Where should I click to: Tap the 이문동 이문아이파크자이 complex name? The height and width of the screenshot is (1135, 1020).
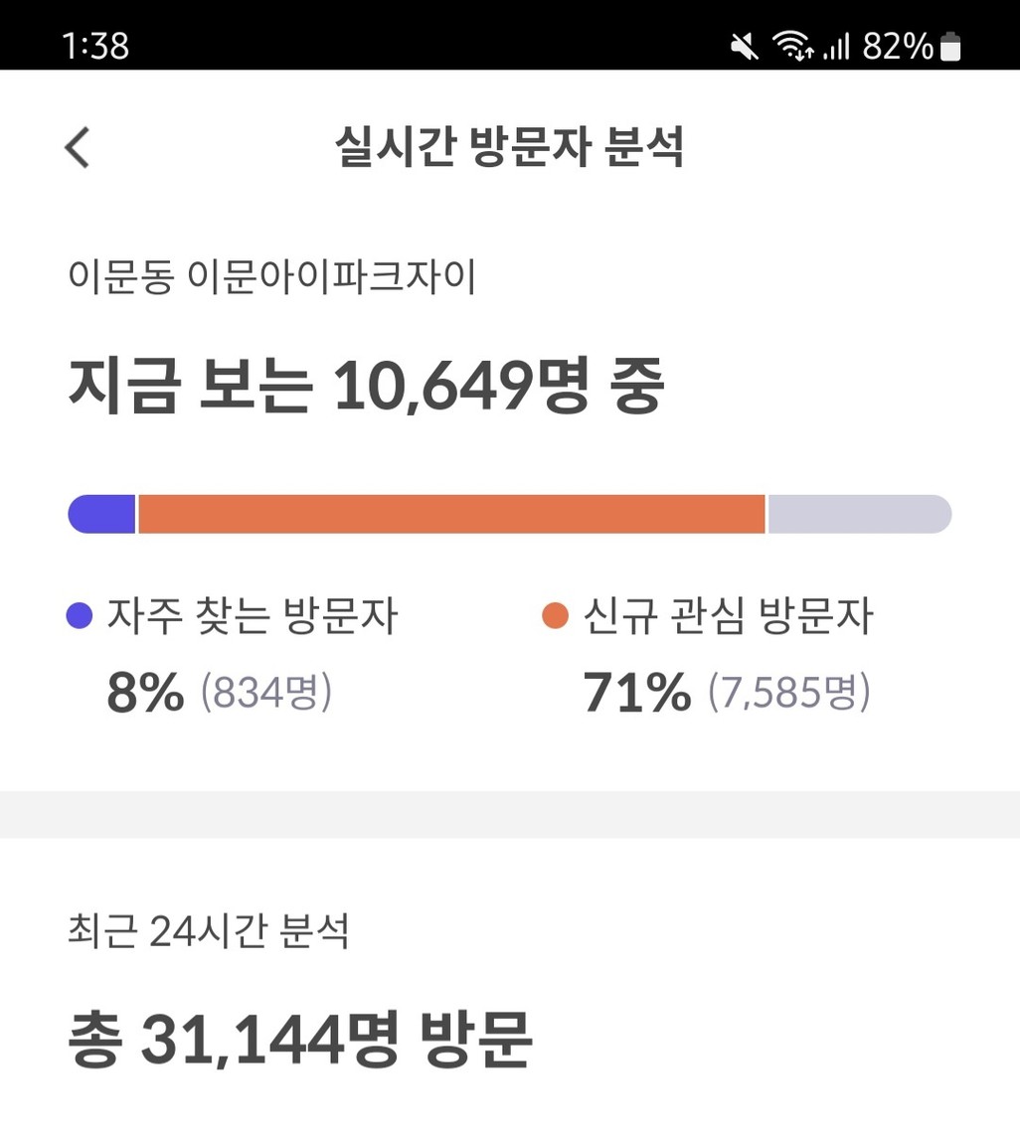point(272,276)
